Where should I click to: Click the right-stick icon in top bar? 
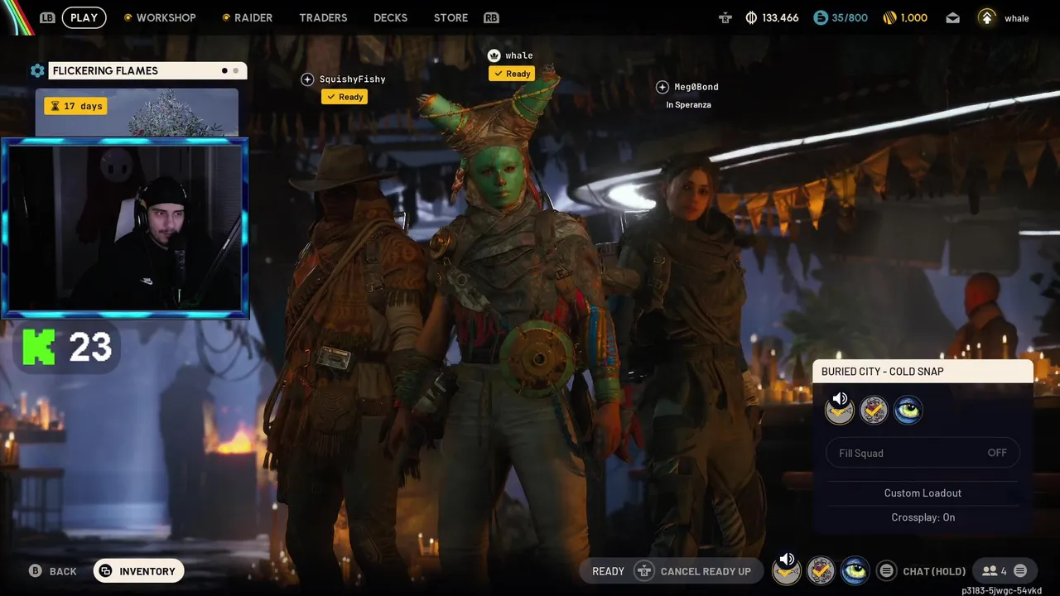[x=725, y=17]
